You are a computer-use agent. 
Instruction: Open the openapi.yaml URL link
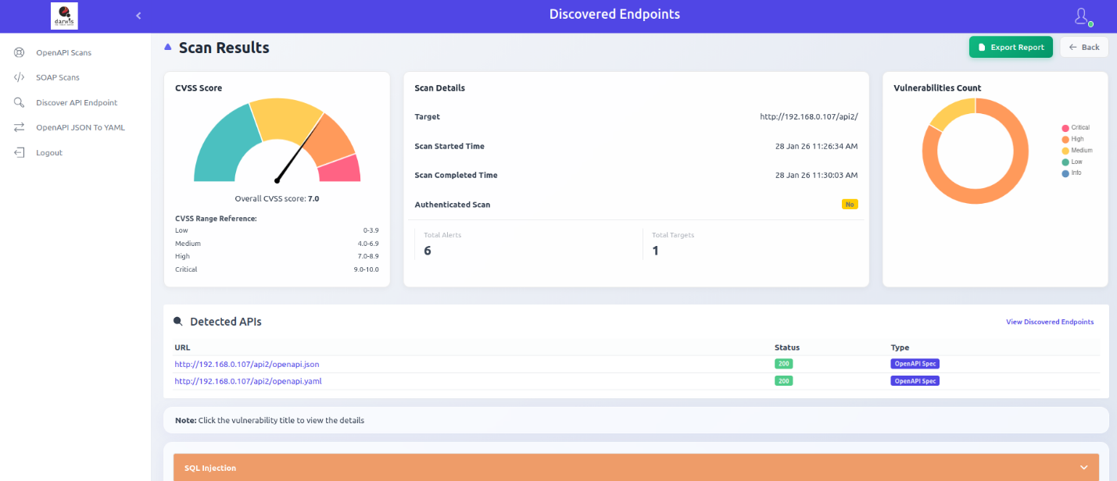click(248, 382)
